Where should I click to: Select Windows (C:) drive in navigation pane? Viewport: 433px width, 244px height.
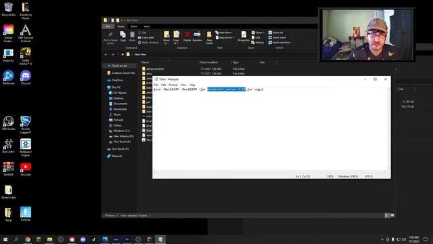(x=119, y=131)
